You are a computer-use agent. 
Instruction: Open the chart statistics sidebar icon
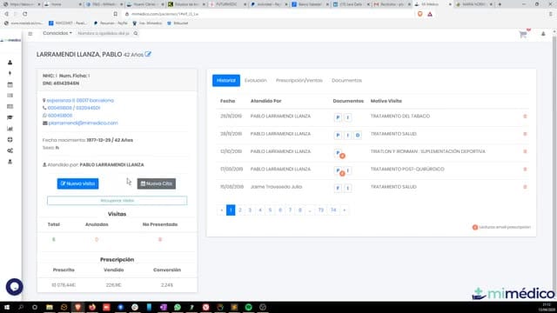click(10, 129)
